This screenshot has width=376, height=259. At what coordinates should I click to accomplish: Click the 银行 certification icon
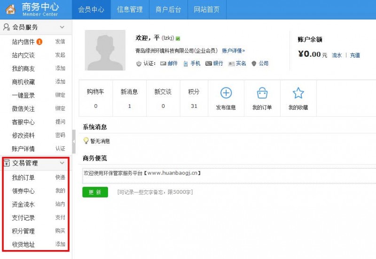click(x=209, y=63)
